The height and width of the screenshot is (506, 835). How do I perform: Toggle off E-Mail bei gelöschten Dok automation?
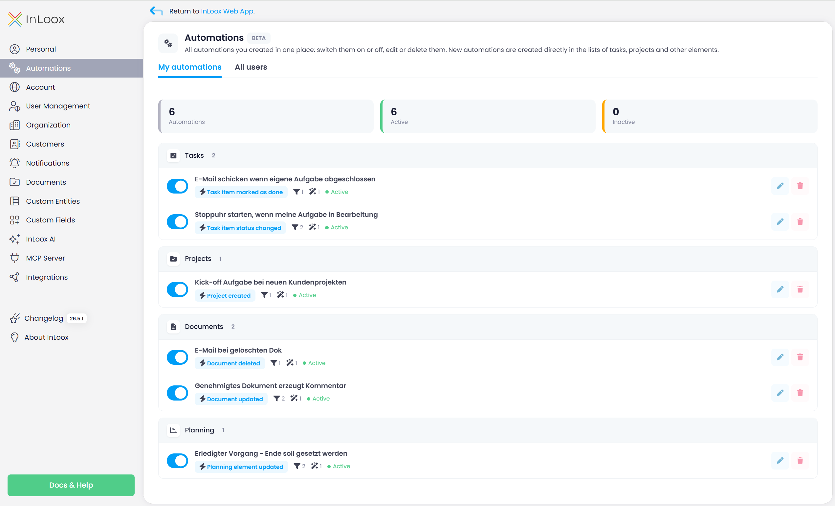177,357
